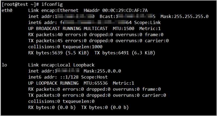Click the ::1/128 inet6 address
217x116 pixels.
tap(69, 77)
